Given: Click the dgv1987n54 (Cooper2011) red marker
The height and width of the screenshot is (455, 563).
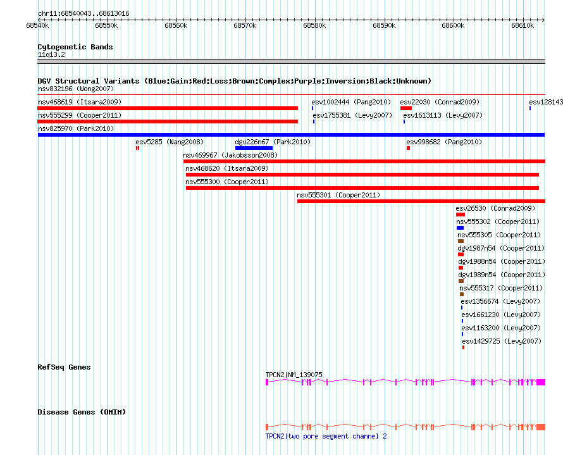Looking at the screenshot, I should point(461,254).
